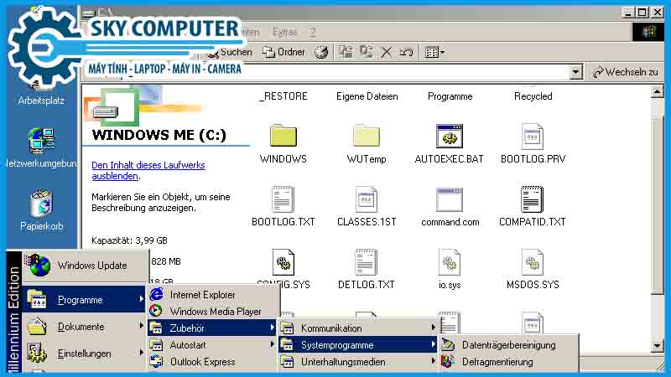Launch Internet Explorer from Programme menu
Image resolution: width=671 pixels, height=377 pixels.
point(213,295)
